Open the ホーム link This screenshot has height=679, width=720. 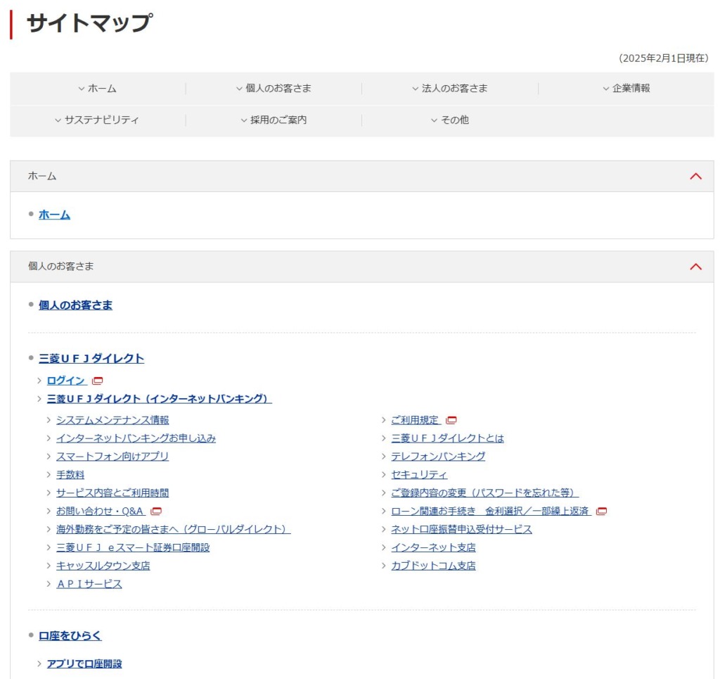(x=54, y=215)
